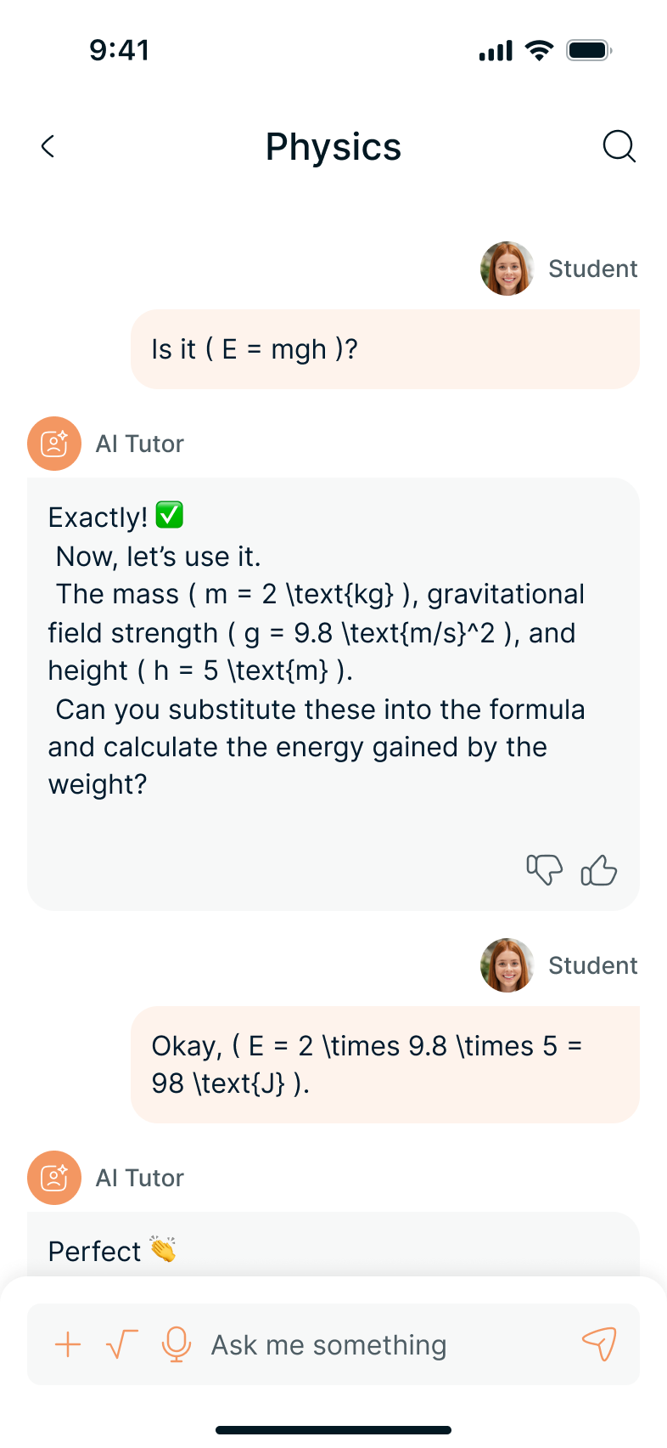Tap lower Student profile photo
The height and width of the screenshot is (1448, 667).
[507, 965]
